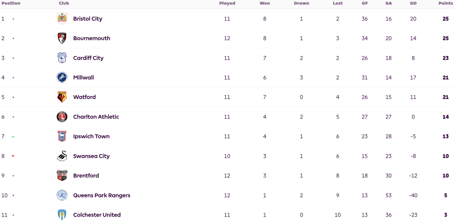The image size is (454, 221).
Task: Click the green up arrow beside Ipswich
Action: tap(13, 136)
